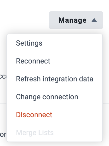Select Reconnect in the dropdown
Image resolution: width=109 pixels, height=146 pixels.
[x=33, y=61]
